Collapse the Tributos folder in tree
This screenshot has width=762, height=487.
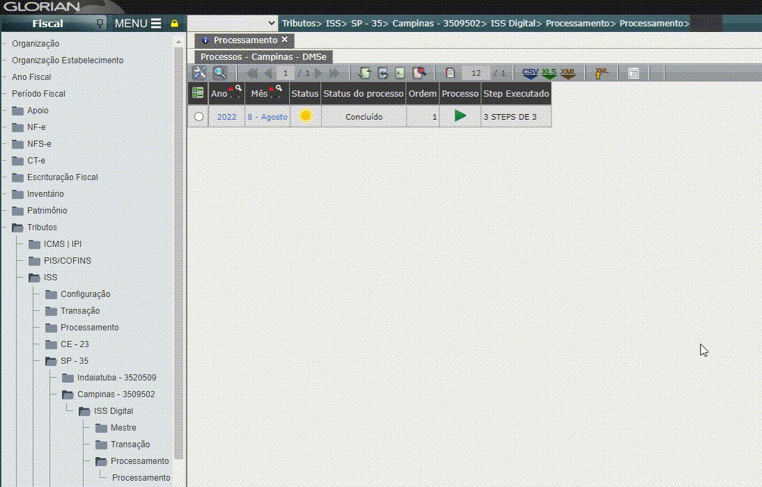click(18, 227)
